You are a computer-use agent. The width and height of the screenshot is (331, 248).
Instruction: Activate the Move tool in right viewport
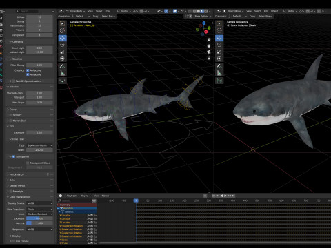pyautogui.click(x=219, y=38)
